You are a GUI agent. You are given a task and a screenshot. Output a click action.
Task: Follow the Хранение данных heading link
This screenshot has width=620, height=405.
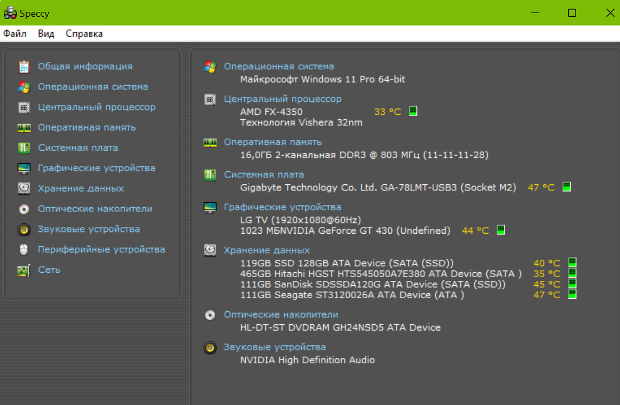coord(267,250)
